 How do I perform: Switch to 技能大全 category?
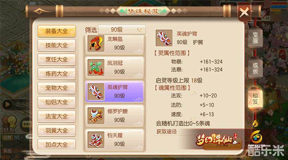point(56,45)
